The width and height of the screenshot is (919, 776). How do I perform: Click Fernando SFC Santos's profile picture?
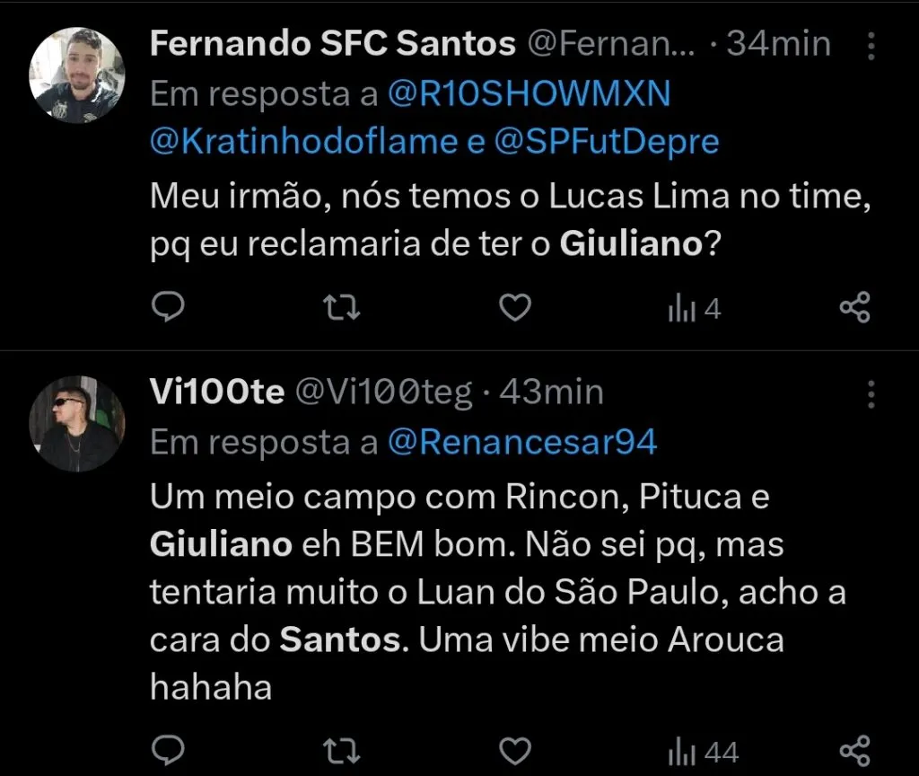tap(77, 75)
